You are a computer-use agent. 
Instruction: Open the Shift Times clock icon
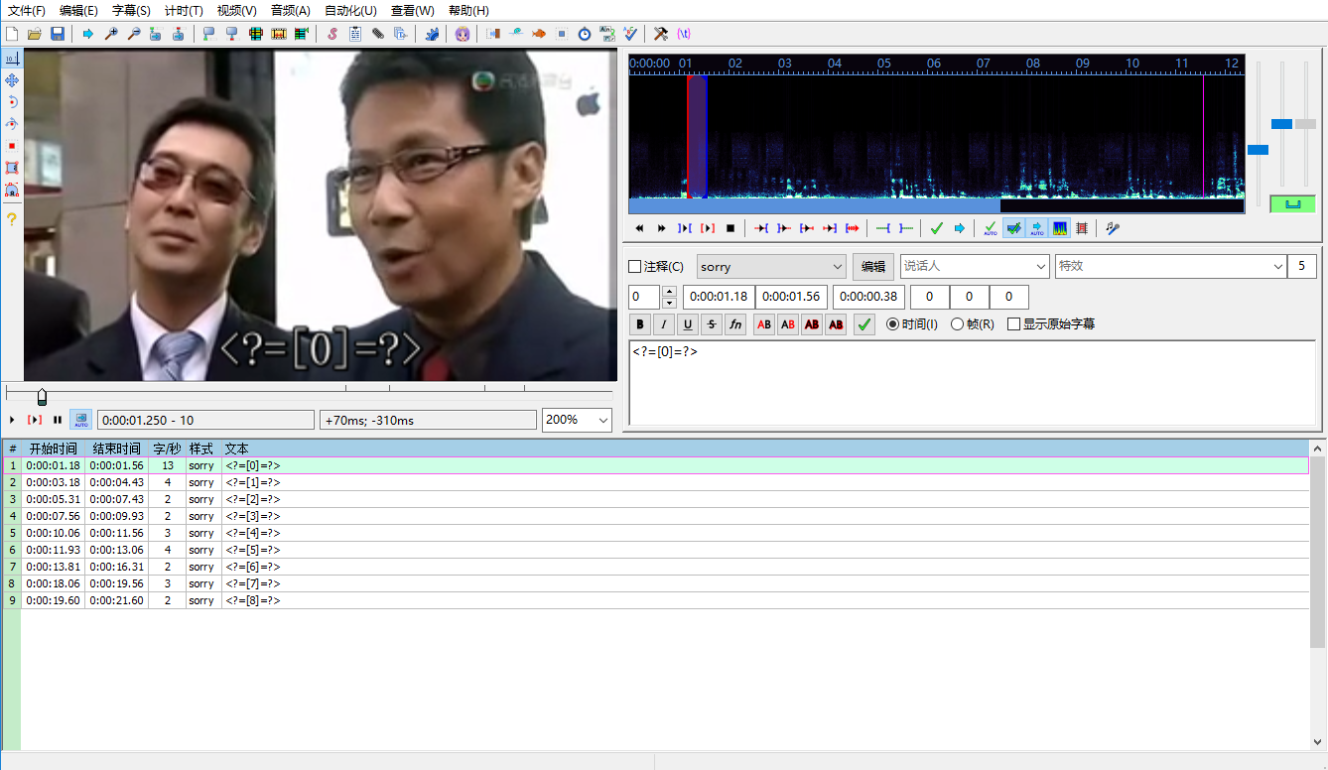pyautogui.click(x=585, y=34)
